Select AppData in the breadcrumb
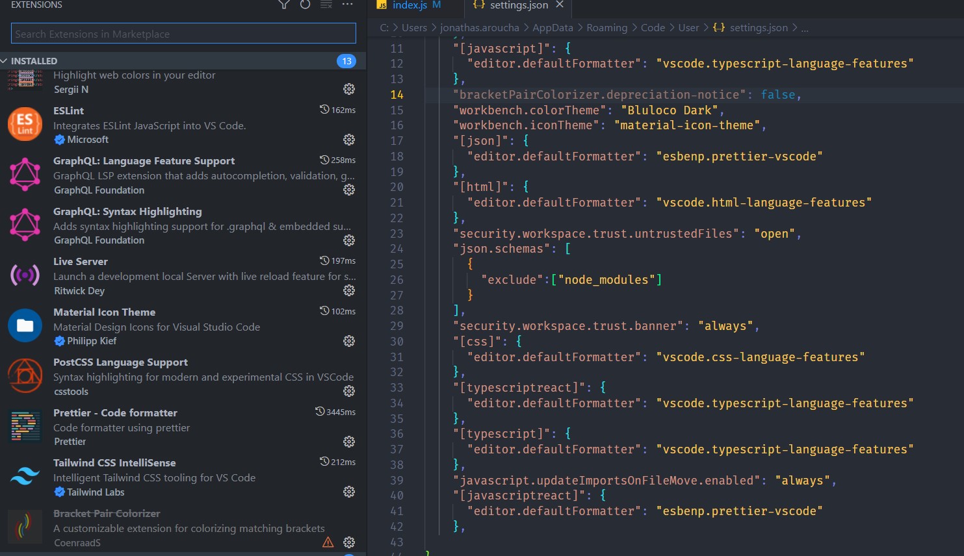 coord(553,28)
